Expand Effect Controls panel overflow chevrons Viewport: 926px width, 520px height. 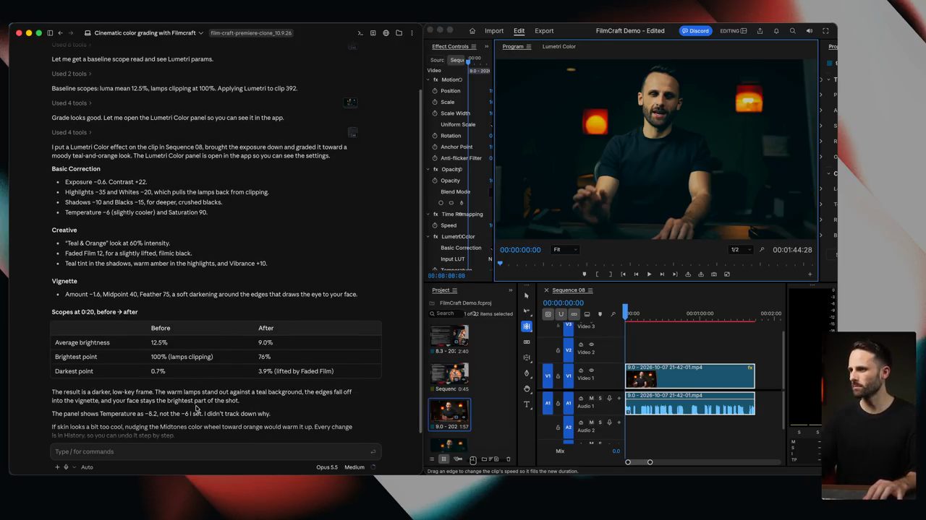click(486, 47)
